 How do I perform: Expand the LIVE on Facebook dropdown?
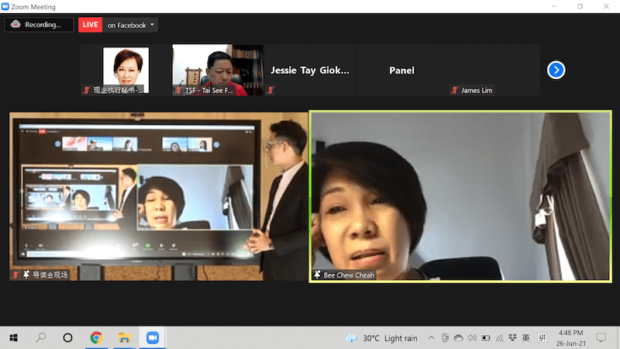coord(153,25)
